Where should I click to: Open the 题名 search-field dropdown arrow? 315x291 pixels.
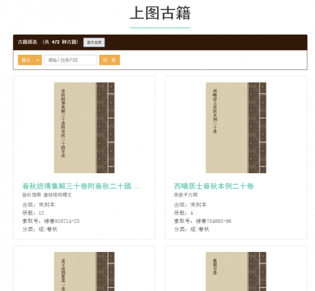(x=38, y=60)
